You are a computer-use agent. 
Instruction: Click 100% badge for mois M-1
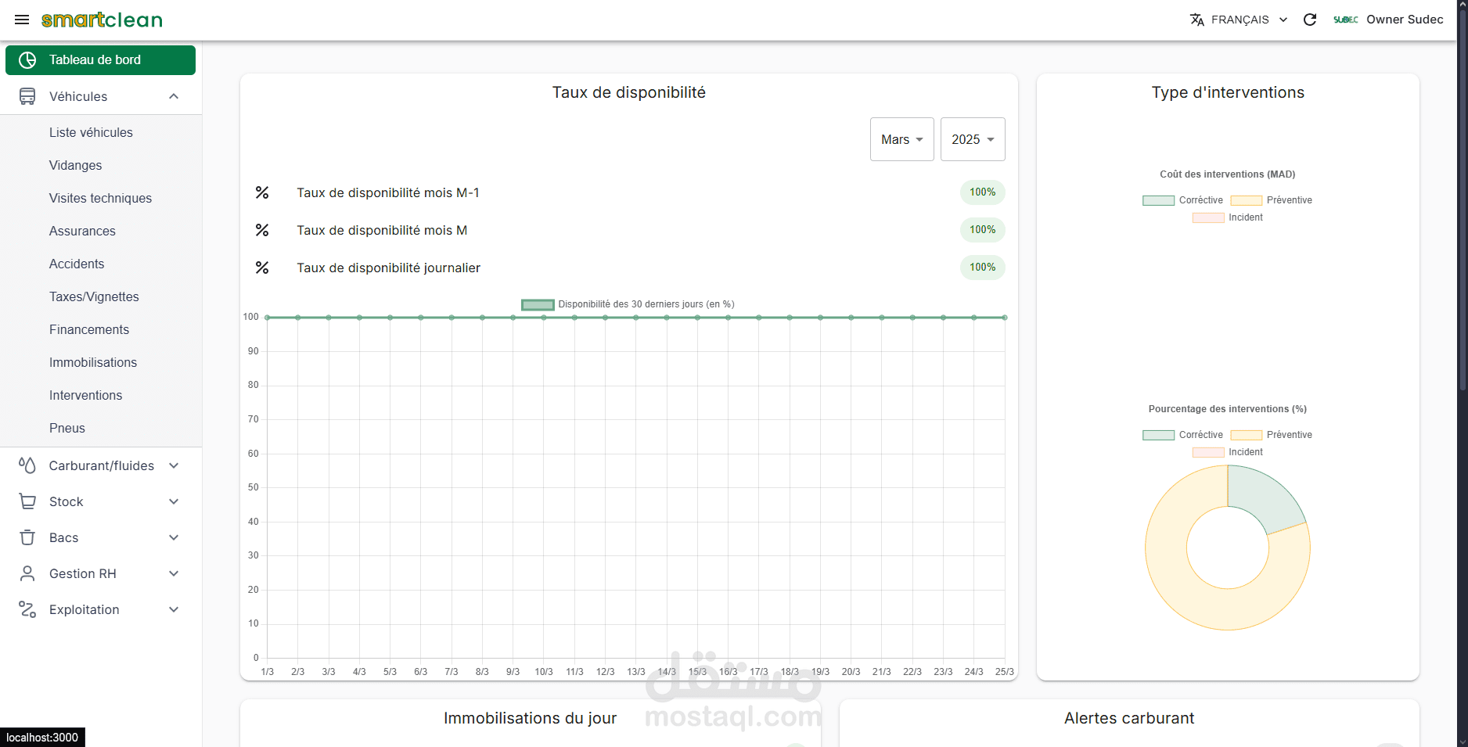click(983, 192)
